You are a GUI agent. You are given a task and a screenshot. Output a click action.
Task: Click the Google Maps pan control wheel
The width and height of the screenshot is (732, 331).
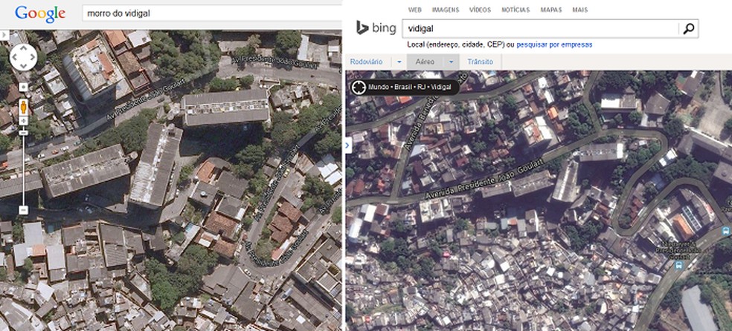click(x=23, y=58)
